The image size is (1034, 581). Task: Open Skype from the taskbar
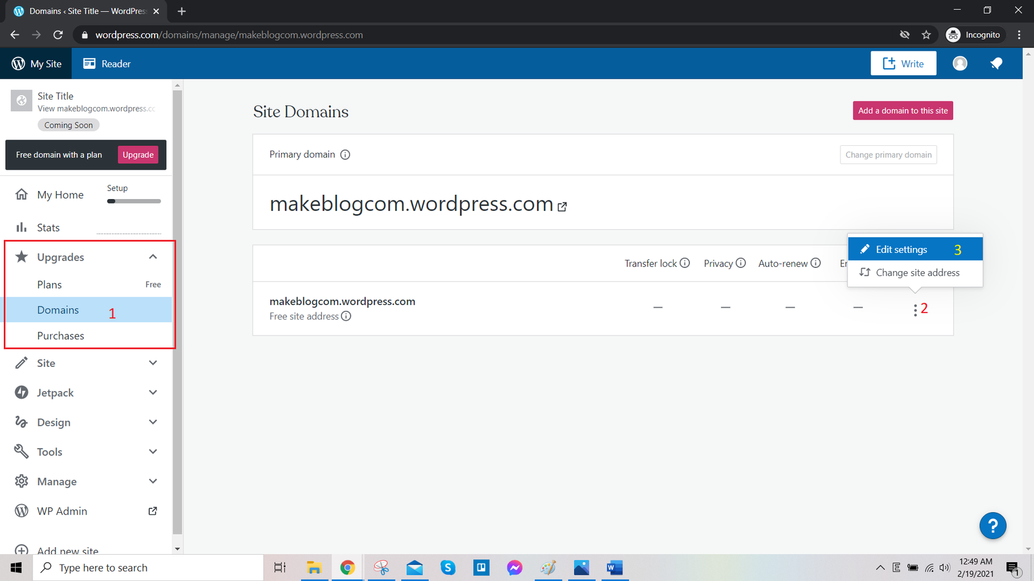448,568
